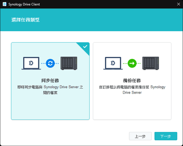This screenshot has width=183, height=146.
Task: Click the blue sync arrows icon
Action: click(50, 64)
